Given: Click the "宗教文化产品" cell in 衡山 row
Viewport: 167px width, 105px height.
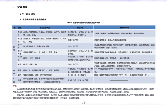Looking at the screenshot, I should pyautogui.click(x=80, y=64).
